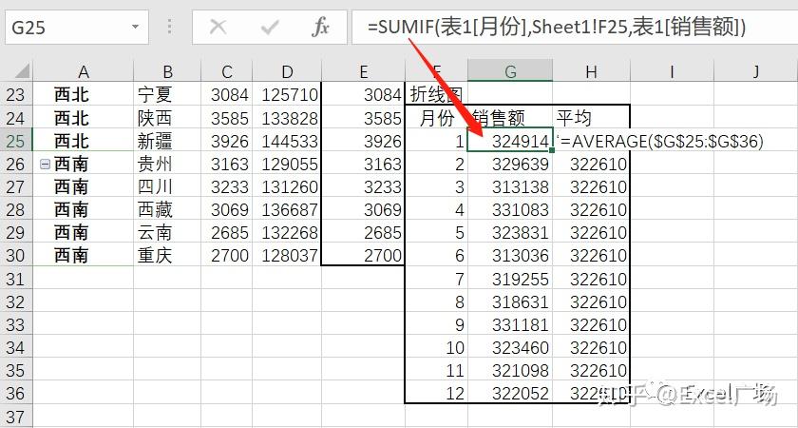Click column C cell 3926
Image resolution: width=798 pixels, height=428 pixels.
(227, 141)
